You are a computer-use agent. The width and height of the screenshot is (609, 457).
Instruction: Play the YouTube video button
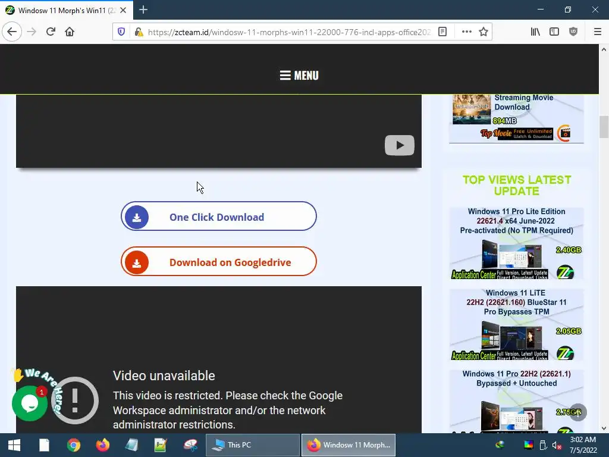click(400, 145)
